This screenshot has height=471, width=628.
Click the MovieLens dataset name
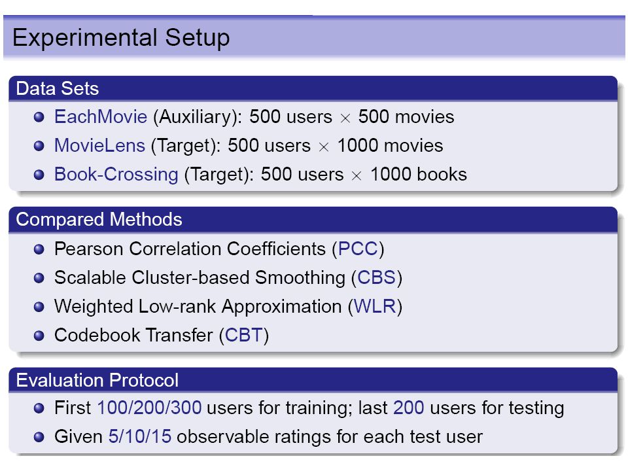[x=99, y=145]
